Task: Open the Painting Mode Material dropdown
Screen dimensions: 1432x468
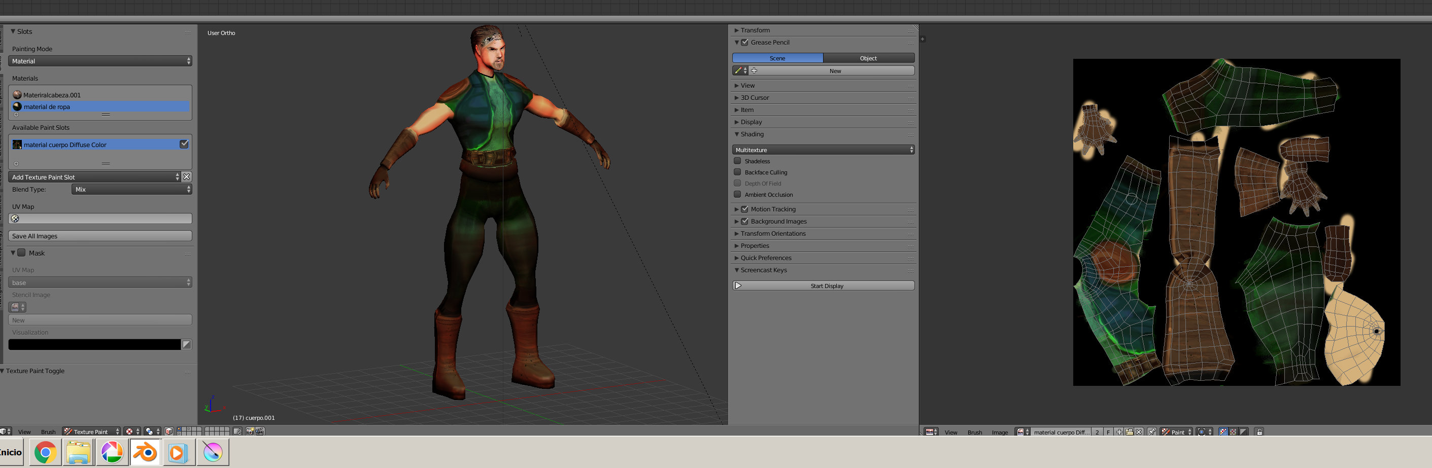Action: coord(100,61)
